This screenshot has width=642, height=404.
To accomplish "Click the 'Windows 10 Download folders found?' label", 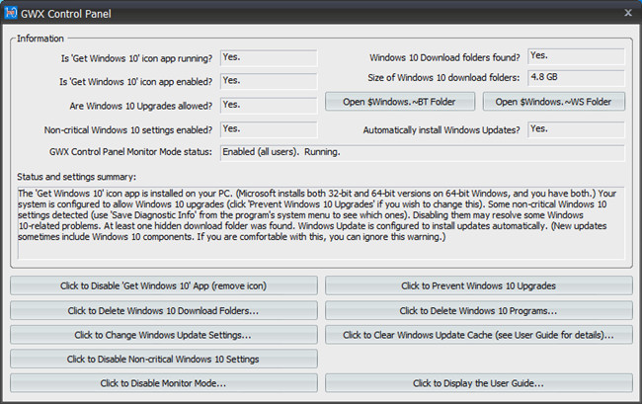I will [x=444, y=57].
